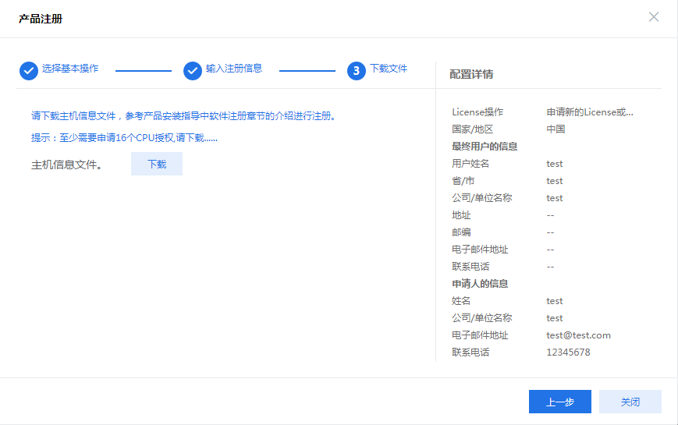Screen dimensions: 678x425
Task: Click the License操作 label
Action: tap(477, 112)
